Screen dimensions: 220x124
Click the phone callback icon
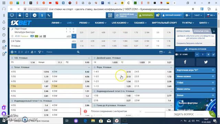[49, 15]
